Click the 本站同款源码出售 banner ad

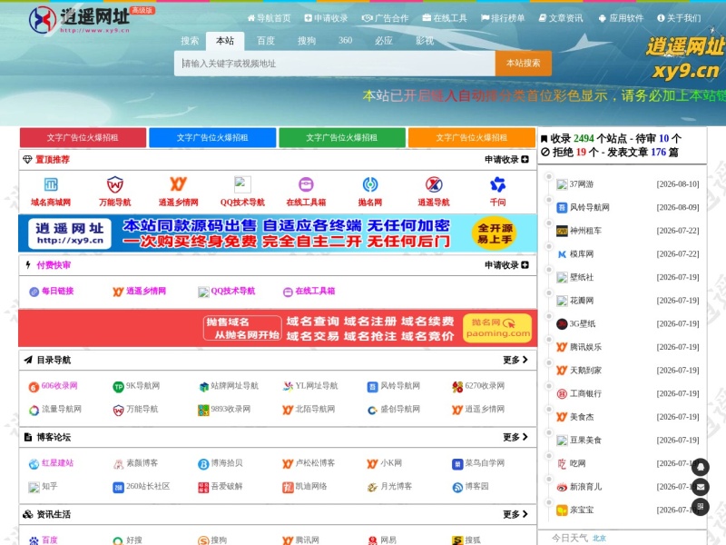pos(278,233)
